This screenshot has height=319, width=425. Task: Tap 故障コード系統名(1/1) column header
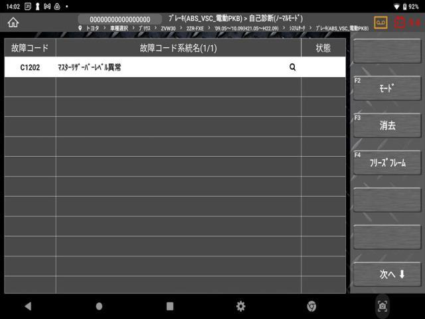pos(179,48)
